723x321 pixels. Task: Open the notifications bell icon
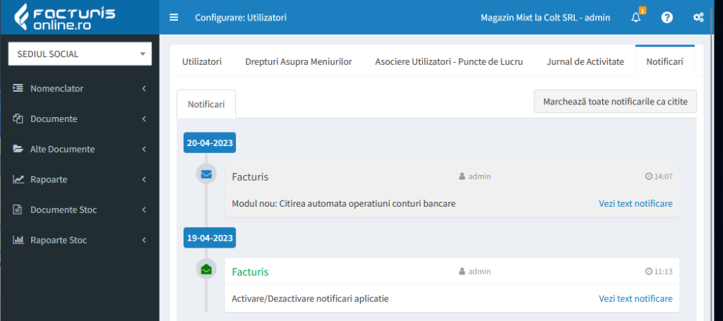[x=636, y=18]
